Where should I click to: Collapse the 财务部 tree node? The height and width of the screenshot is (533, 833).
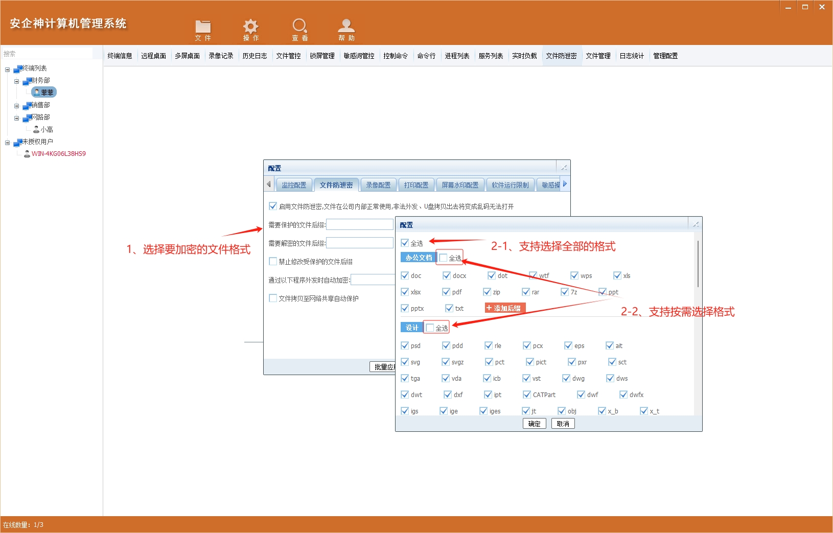16,81
